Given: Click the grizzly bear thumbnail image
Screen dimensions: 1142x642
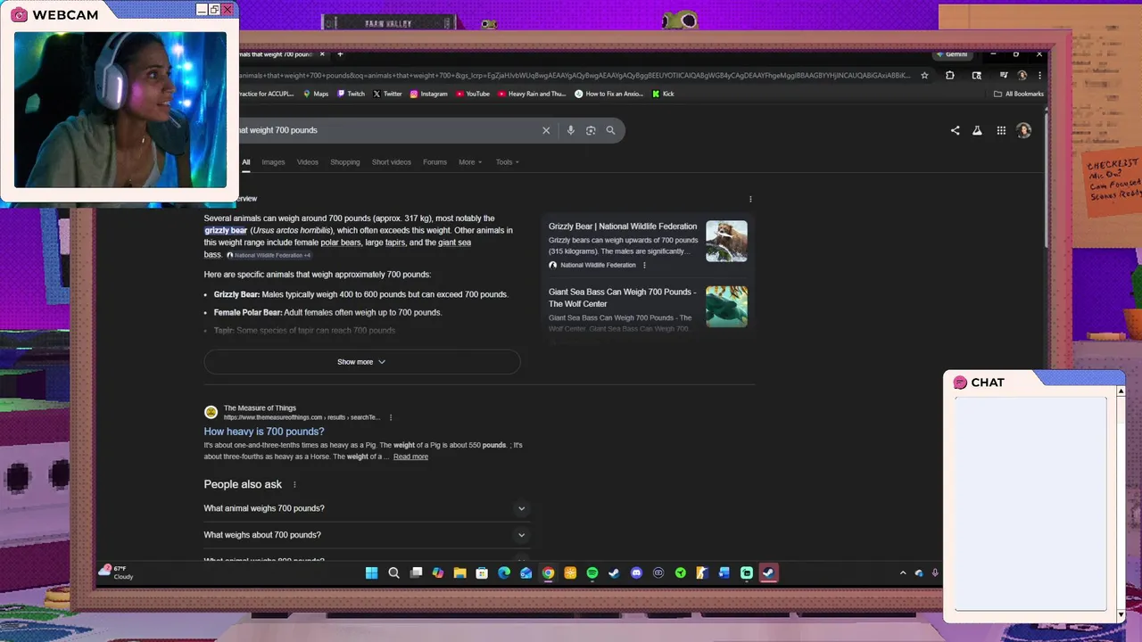Looking at the screenshot, I should click(x=726, y=241).
